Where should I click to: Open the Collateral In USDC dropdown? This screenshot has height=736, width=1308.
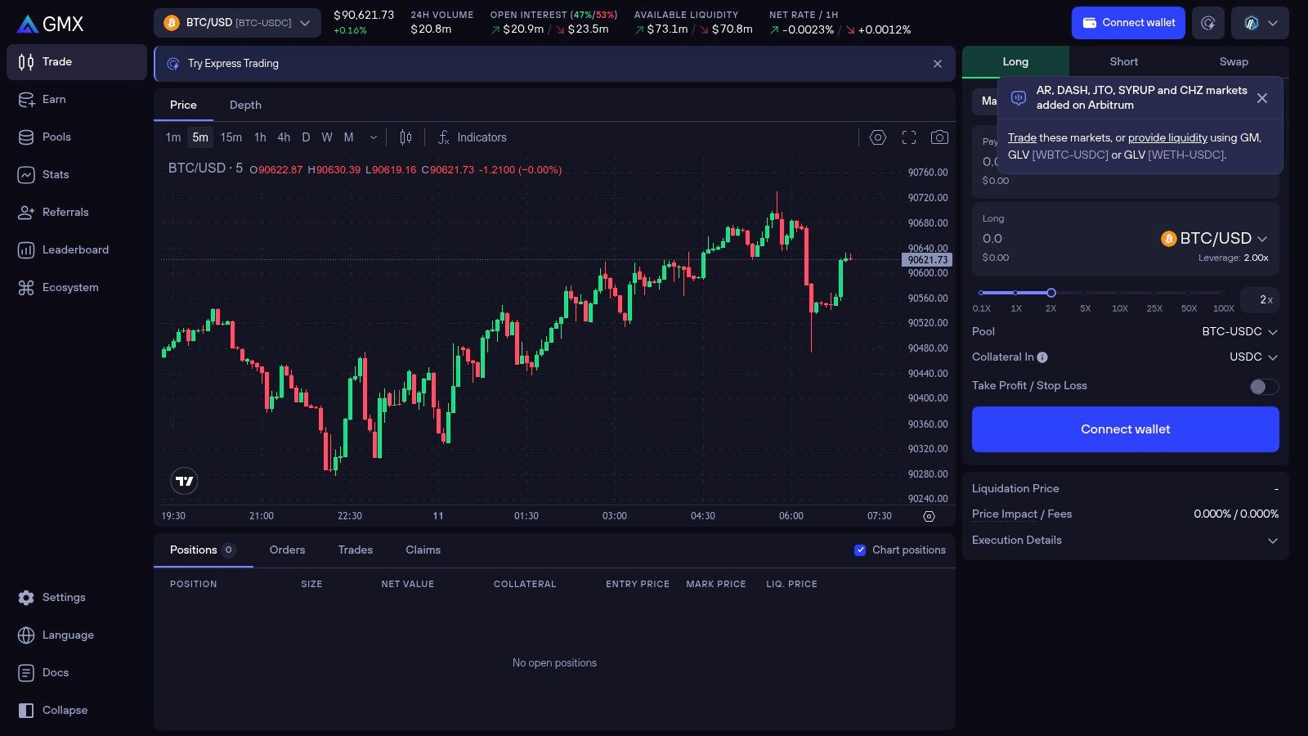click(x=1253, y=357)
